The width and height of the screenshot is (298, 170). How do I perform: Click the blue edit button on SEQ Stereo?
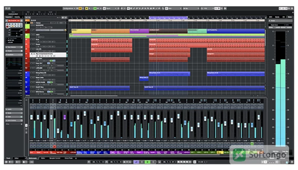[x=48, y=92]
